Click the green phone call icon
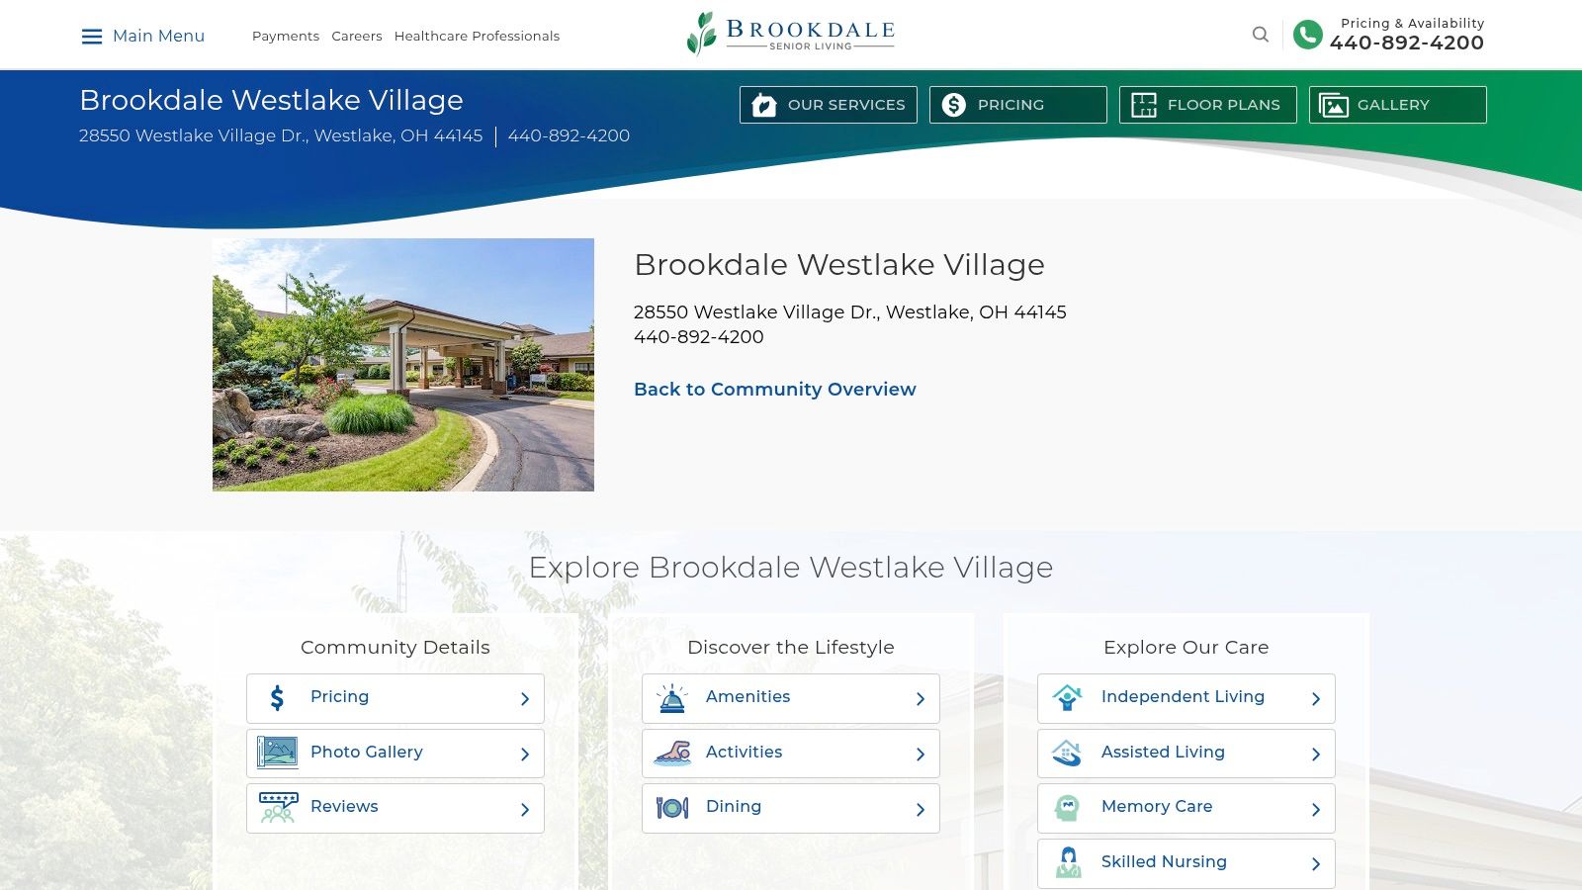The width and height of the screenshot is (1582, 890). [x=1308, y=35]
